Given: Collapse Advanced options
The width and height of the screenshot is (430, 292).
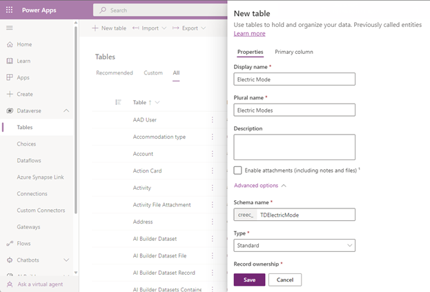Looking at the screenshot, I should (260, 186).
